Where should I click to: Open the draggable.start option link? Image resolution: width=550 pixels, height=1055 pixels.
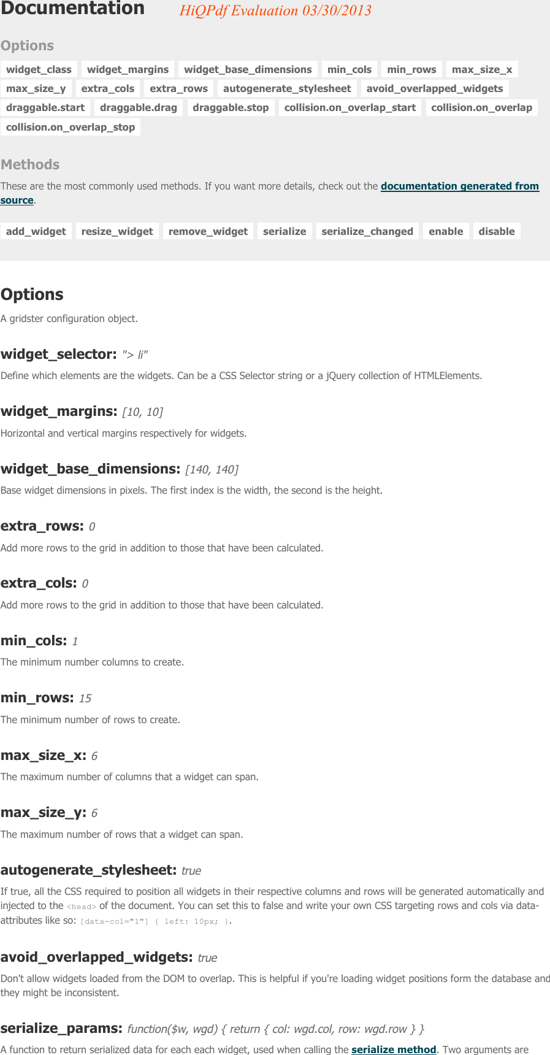pos(45,107)
